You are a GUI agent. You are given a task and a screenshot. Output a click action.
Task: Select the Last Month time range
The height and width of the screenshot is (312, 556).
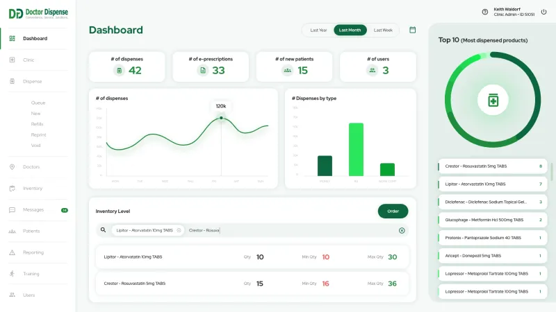350,30
